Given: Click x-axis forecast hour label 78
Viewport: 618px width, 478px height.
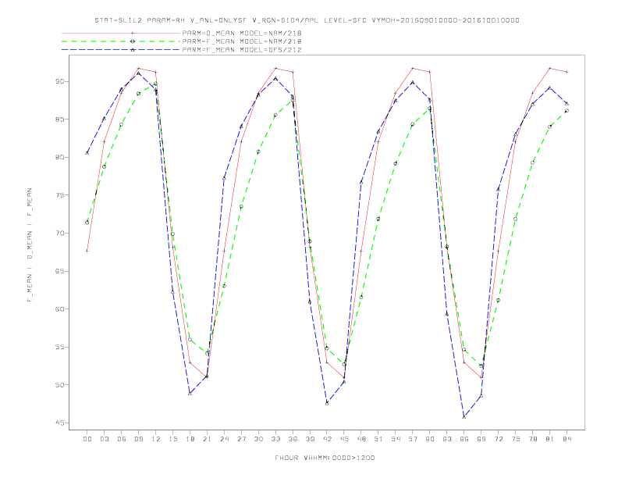Looking at the screenshot, I should pyautogui.click(x=532, y=439).
